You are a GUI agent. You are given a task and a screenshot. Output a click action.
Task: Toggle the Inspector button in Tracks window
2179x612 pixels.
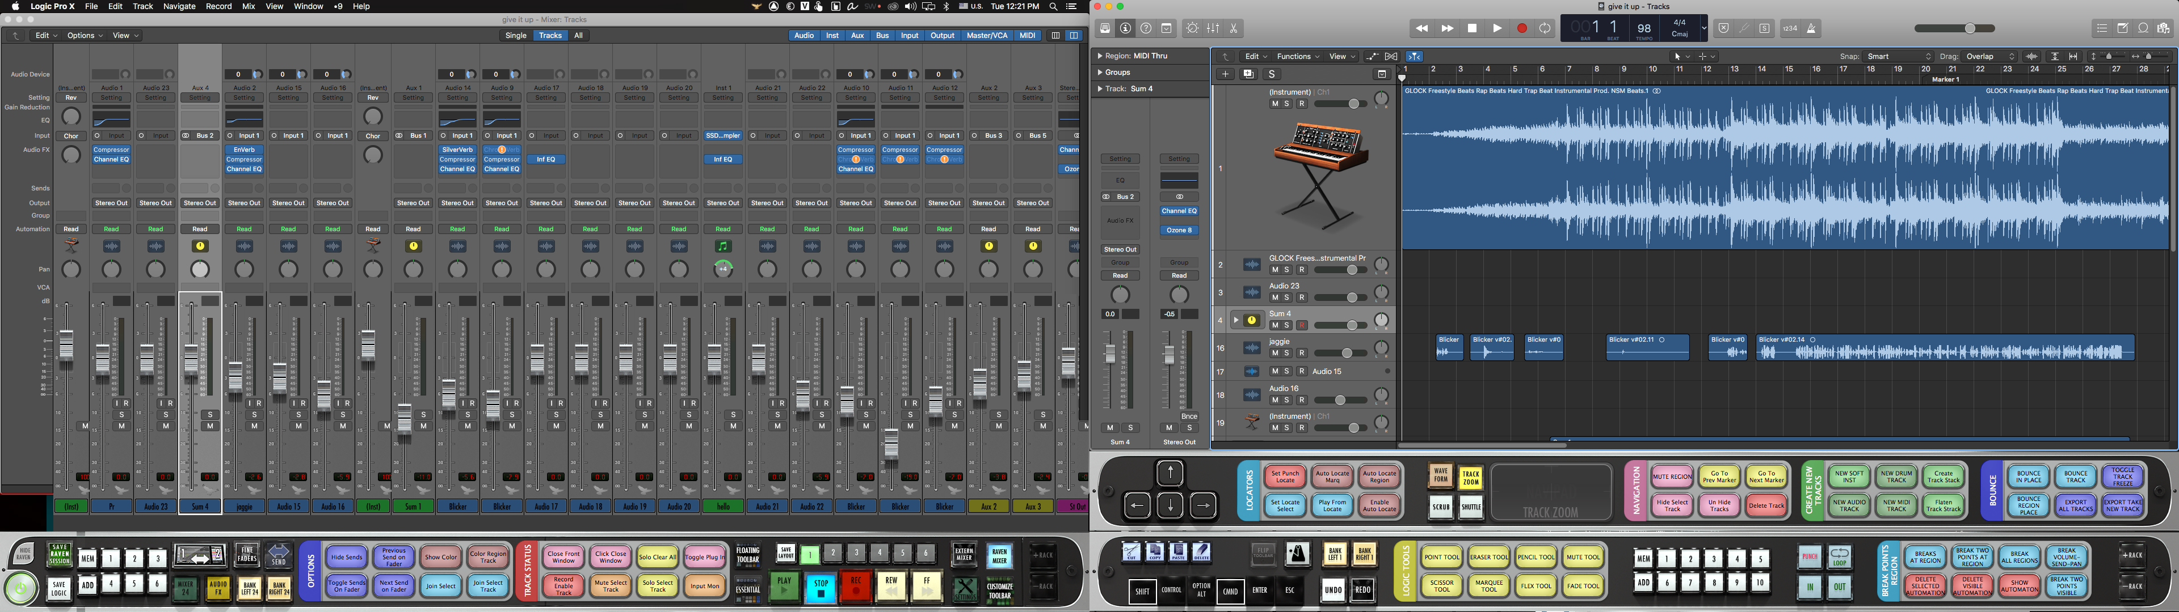1126,29
